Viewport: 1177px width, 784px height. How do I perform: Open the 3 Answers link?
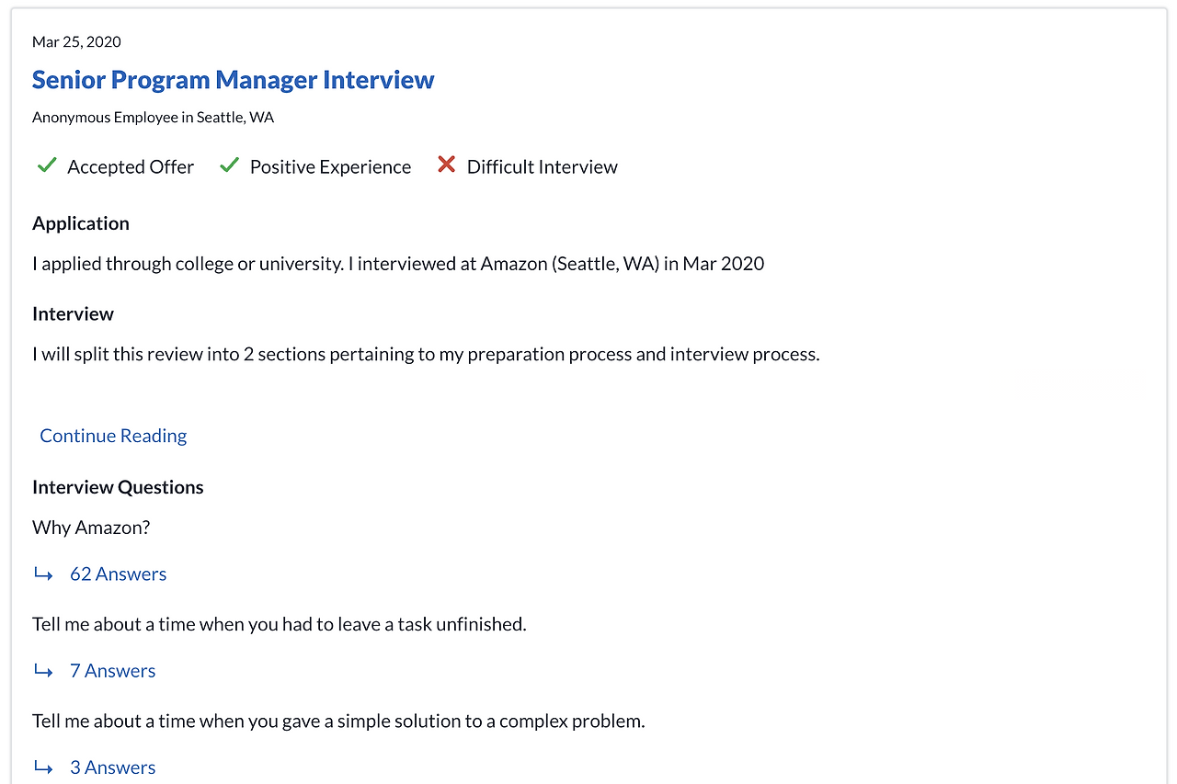pyautogui.click(x=112, y=767)
